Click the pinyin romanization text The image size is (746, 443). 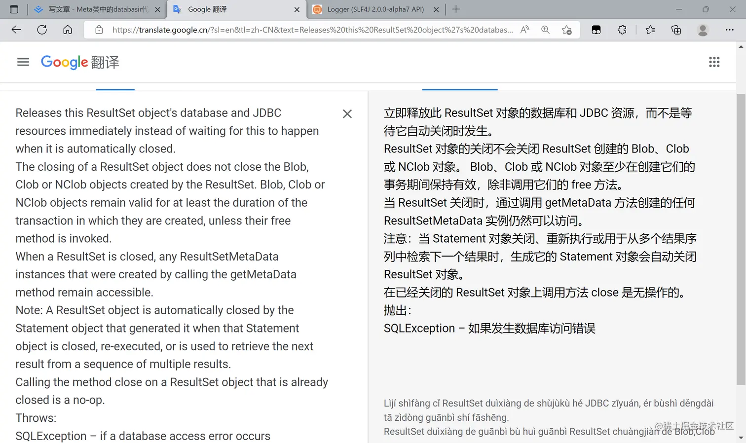pyautogui.click(x=549, y=417)
